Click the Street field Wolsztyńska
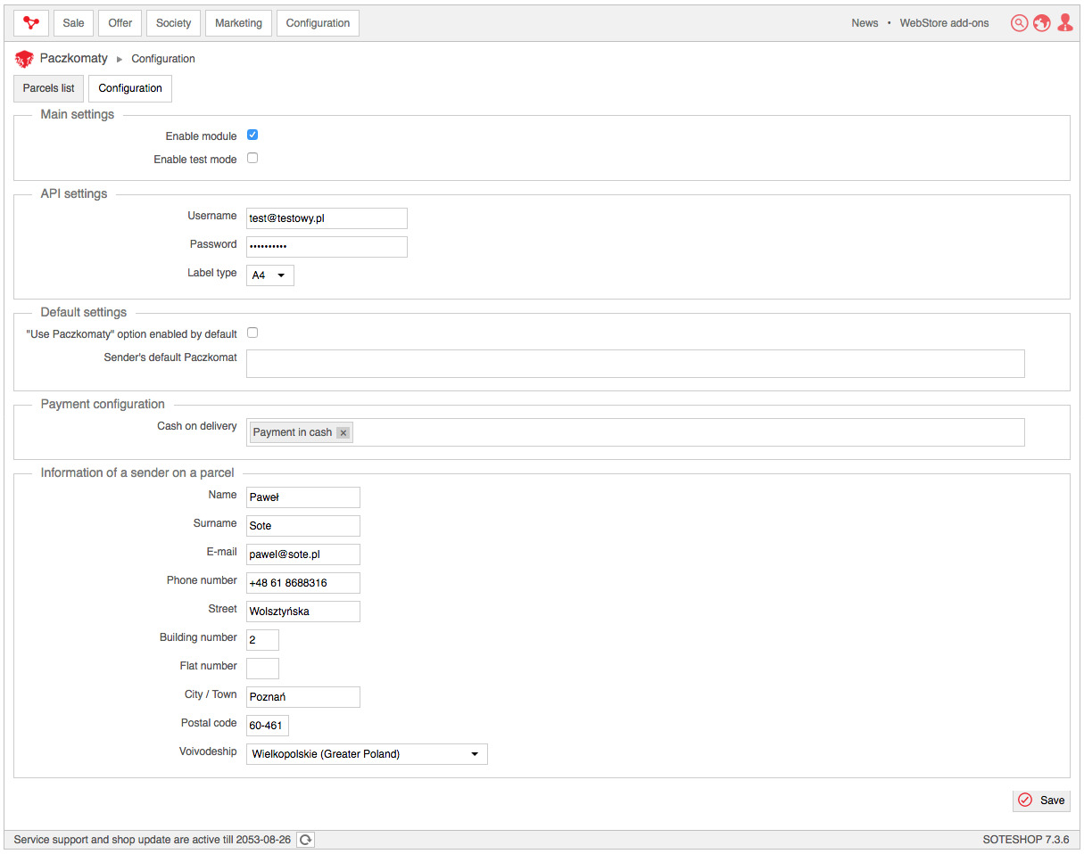 click(303, 612)
